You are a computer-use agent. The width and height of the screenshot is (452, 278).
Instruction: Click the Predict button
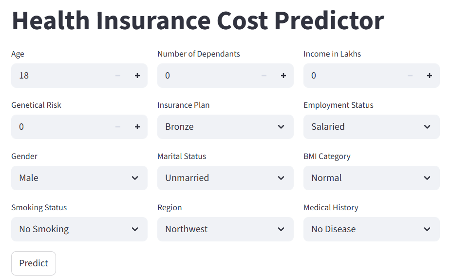[34, 263]
